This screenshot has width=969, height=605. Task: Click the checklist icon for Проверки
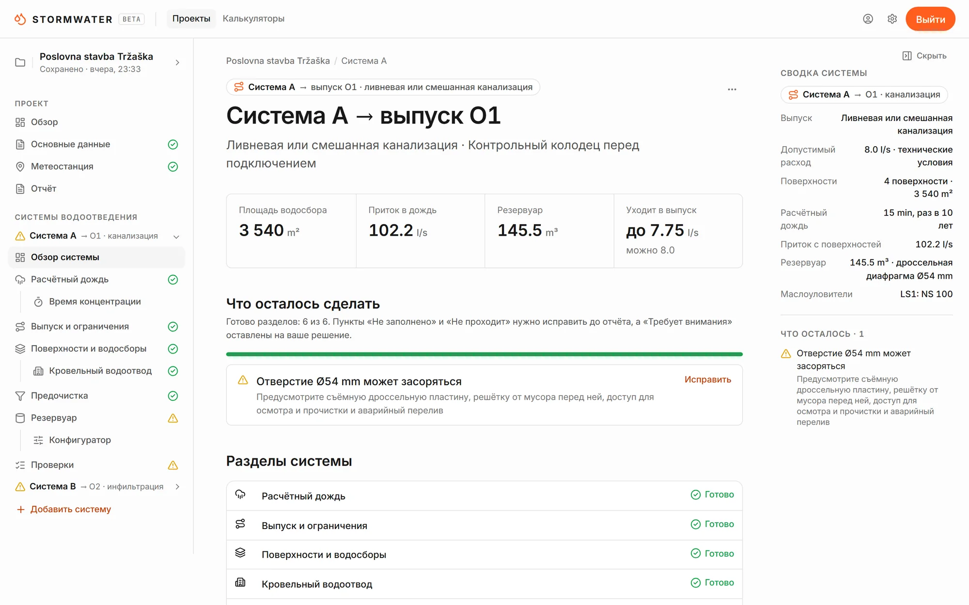coord(20,465)
